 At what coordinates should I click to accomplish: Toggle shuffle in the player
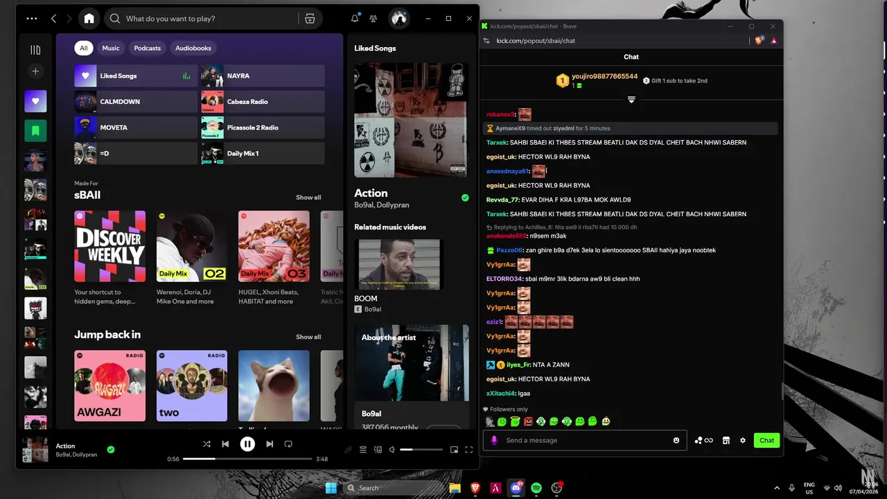tap(207, 444)
